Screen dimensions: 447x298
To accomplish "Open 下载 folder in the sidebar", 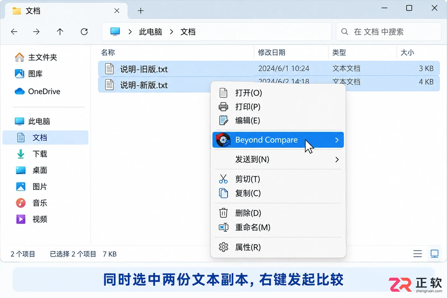I will click(x=32, y=154).
